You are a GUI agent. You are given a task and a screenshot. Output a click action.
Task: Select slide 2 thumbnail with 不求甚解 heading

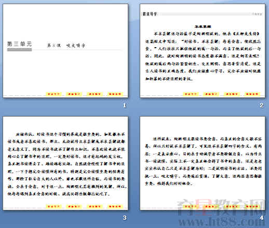203,51
